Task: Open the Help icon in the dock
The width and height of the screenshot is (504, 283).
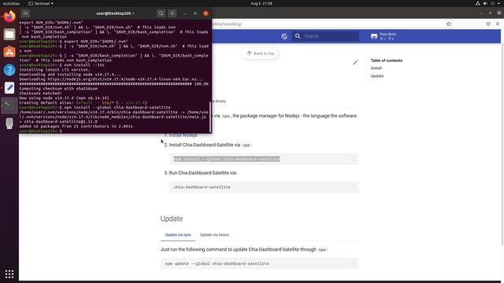Action: click(9, 70)
